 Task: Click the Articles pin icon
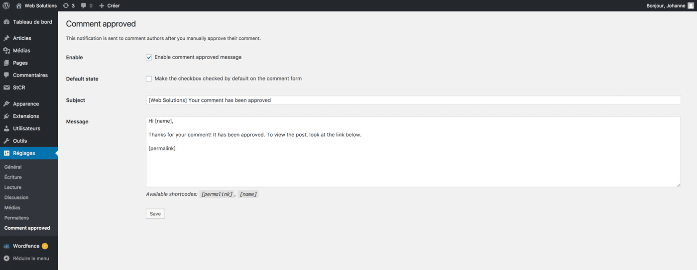coord(6,38)
